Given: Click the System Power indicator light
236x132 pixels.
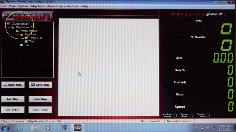Looking at the screenshot, I should tap(191, 115).
